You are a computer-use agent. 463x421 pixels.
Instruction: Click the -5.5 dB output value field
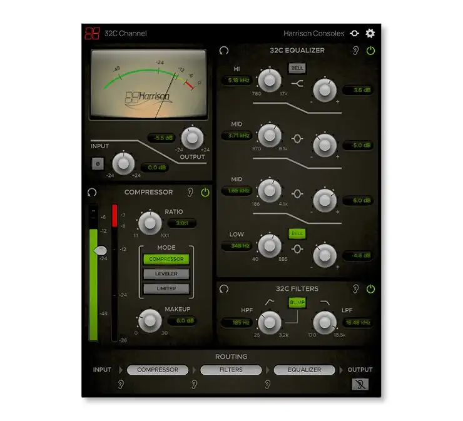[x=161, y=138]
